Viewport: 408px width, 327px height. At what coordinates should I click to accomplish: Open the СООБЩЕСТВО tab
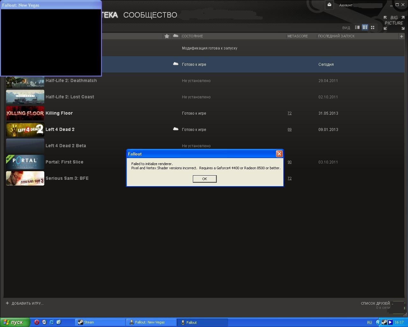click(x=150, y=15)
